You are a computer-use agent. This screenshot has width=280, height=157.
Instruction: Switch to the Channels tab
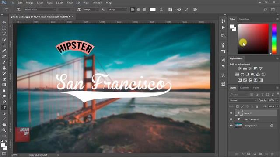tap(245, 88)
